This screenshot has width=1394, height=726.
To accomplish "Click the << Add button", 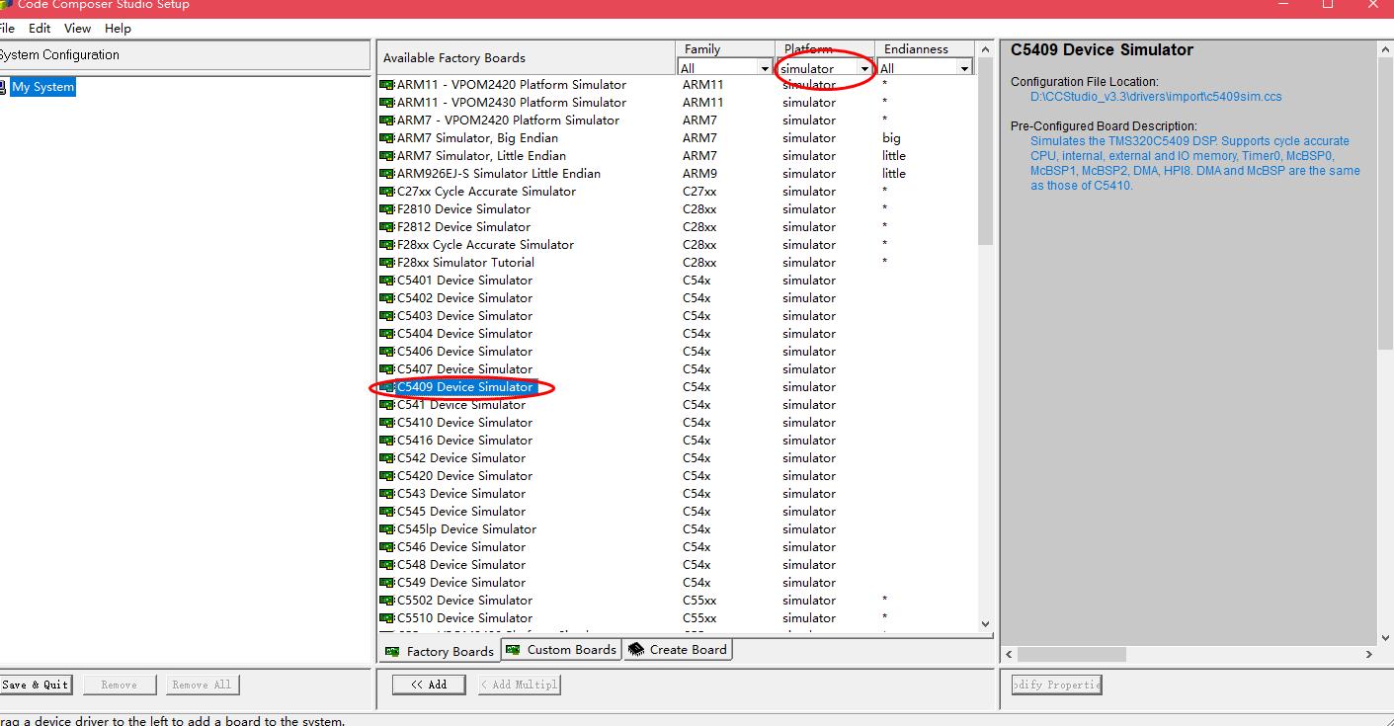I will pyautogui.click(x=429, y=685).
